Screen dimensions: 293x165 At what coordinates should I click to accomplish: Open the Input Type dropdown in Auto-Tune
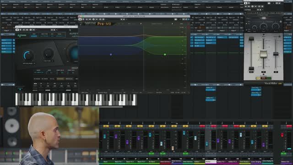(x=45, y=36)
